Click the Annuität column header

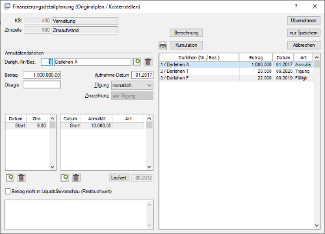[x=97, y=118]
